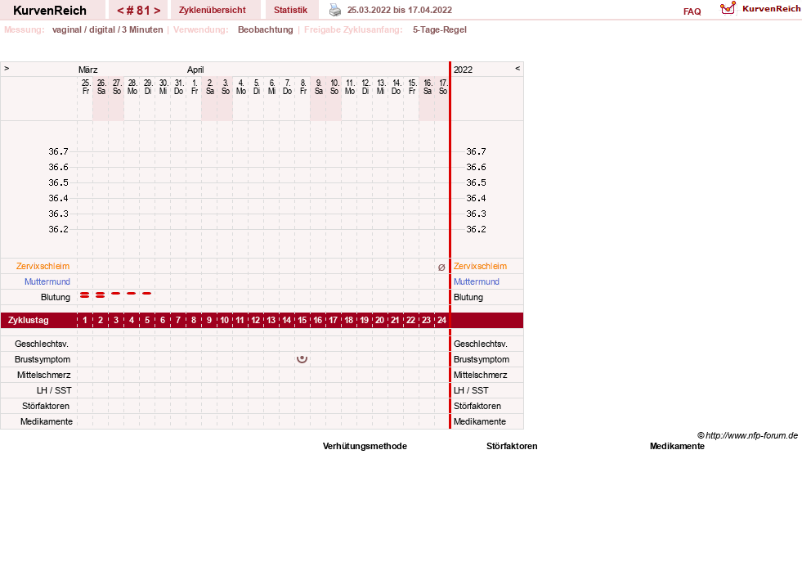The image size is (802, 576).
Task: Click the '1. Fr' April date header
Action: [195, 87]
